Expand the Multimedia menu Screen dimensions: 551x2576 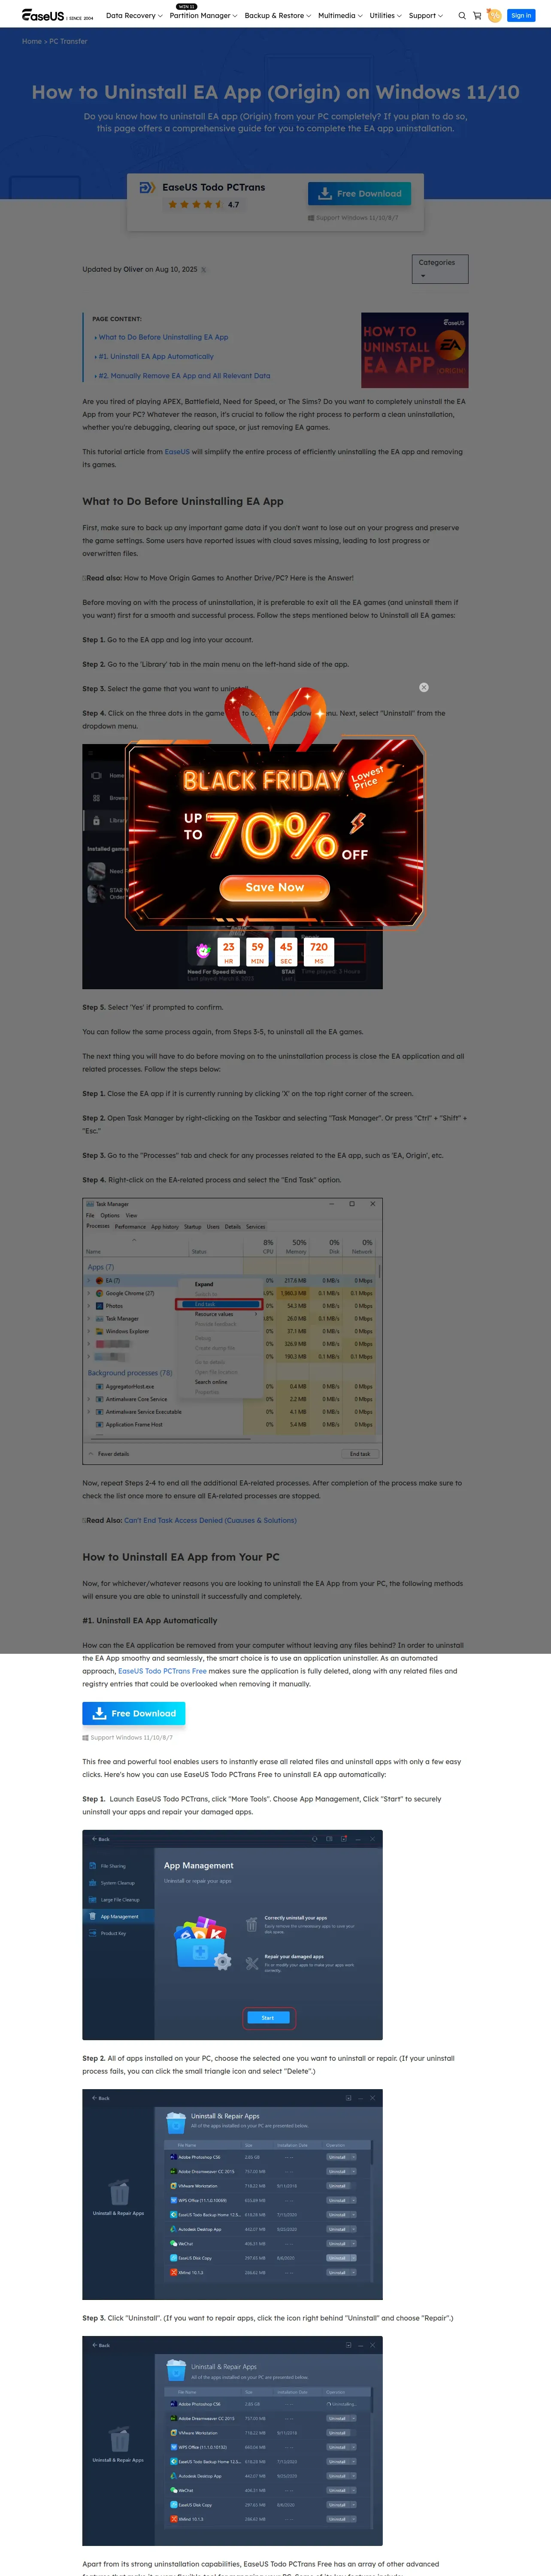pyautogui.click(x=340, y=16)
